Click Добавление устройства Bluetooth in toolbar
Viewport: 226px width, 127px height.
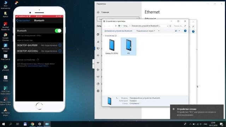[118, 31]
